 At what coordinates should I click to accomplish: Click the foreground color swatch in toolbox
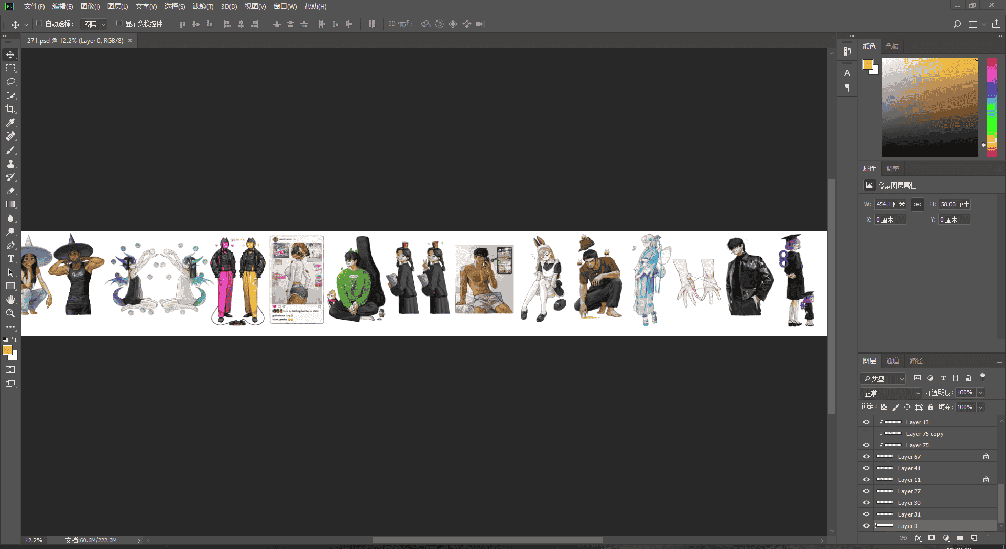click(x=7, y=350)
